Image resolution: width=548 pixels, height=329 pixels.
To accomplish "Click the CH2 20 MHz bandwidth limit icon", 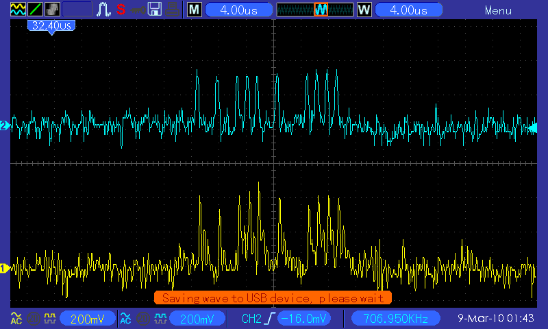I will (142, 319).
